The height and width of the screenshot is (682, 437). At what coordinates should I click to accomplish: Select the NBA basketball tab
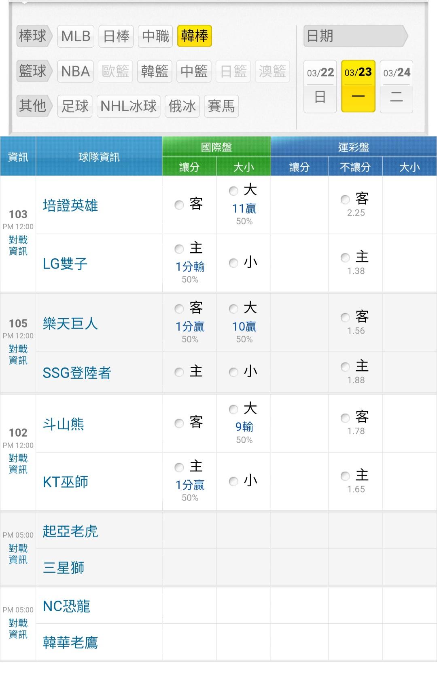tap(76, 72)
